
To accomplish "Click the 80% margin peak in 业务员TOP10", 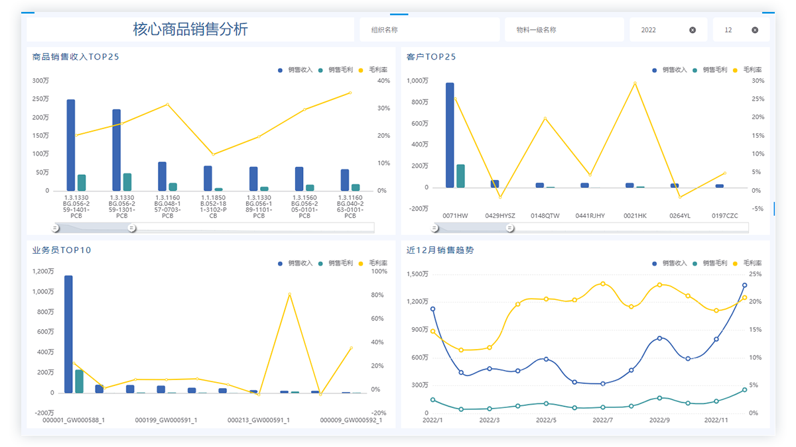I will click(289, 294).
